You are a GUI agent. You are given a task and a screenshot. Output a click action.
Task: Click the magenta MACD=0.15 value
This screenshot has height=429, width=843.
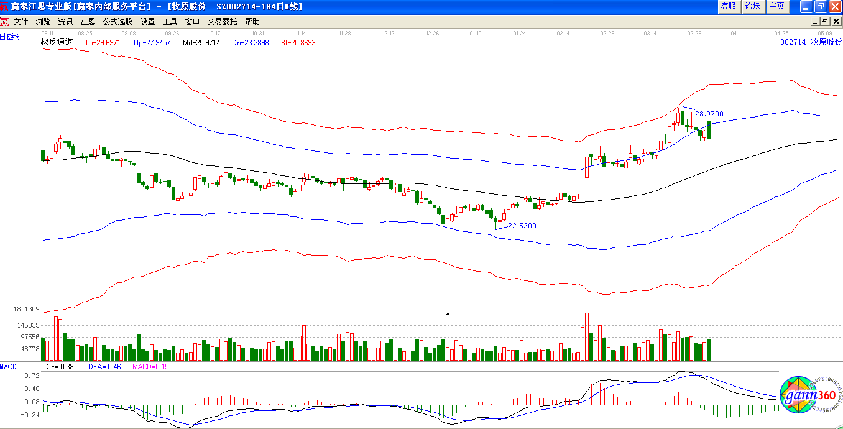tap(150, 367)
